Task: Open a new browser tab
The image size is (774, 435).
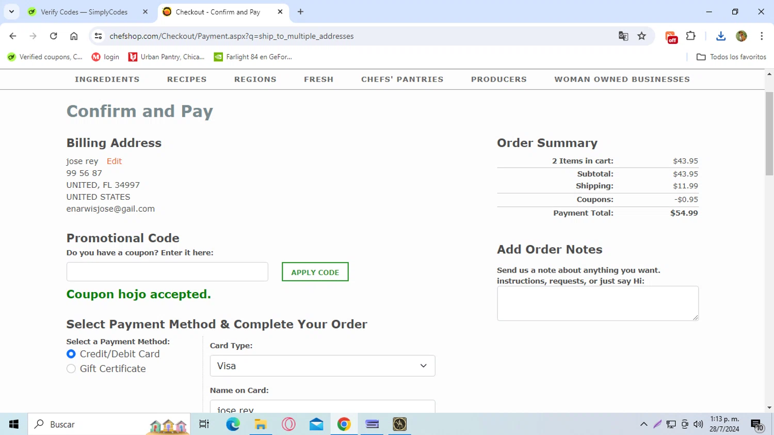Action: [x=300, y=12]
